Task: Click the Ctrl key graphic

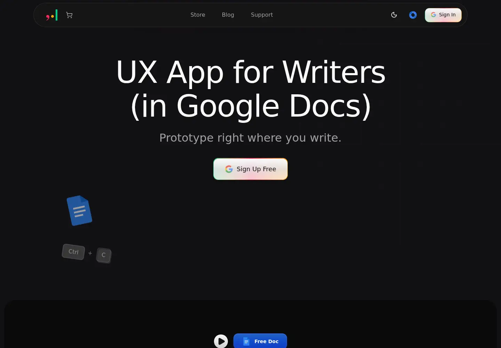Action: [73, 252]
